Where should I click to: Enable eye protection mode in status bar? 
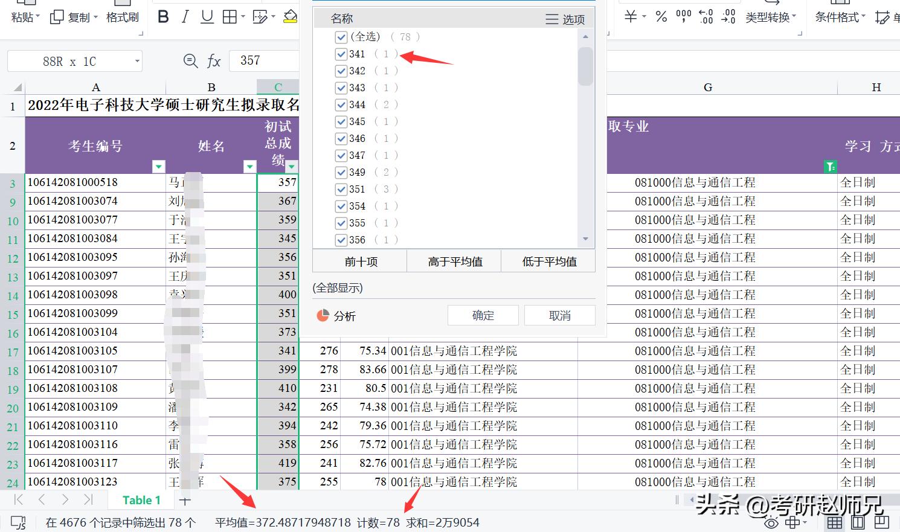pos(771,522)
